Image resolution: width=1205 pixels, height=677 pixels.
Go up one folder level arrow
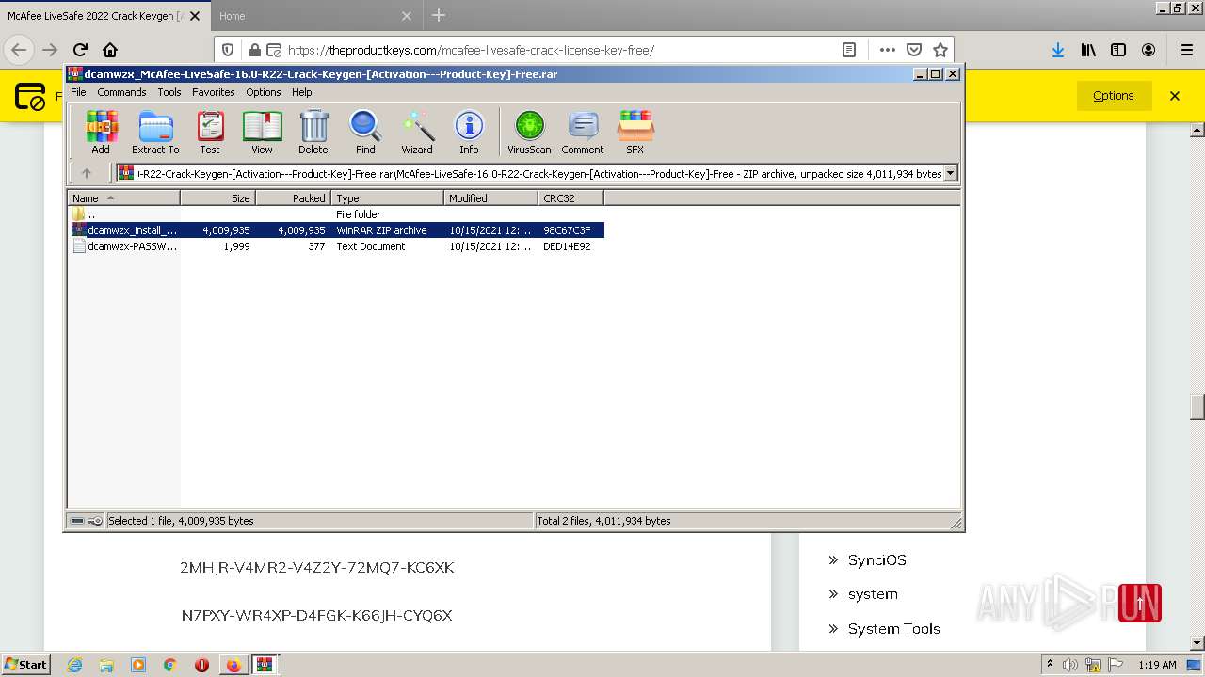[87, 173]
